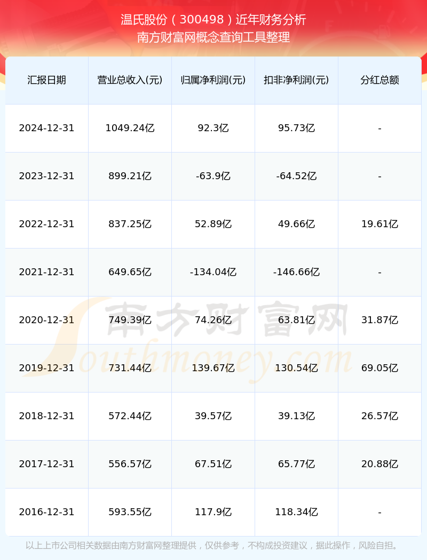Click the value 118.34亿
Image resolution: width=427 pixels, height=560 pixels.
297,512
